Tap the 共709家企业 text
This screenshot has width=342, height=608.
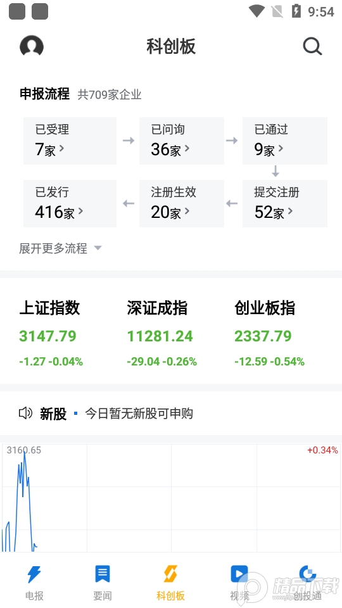click(x=110, y=94)
